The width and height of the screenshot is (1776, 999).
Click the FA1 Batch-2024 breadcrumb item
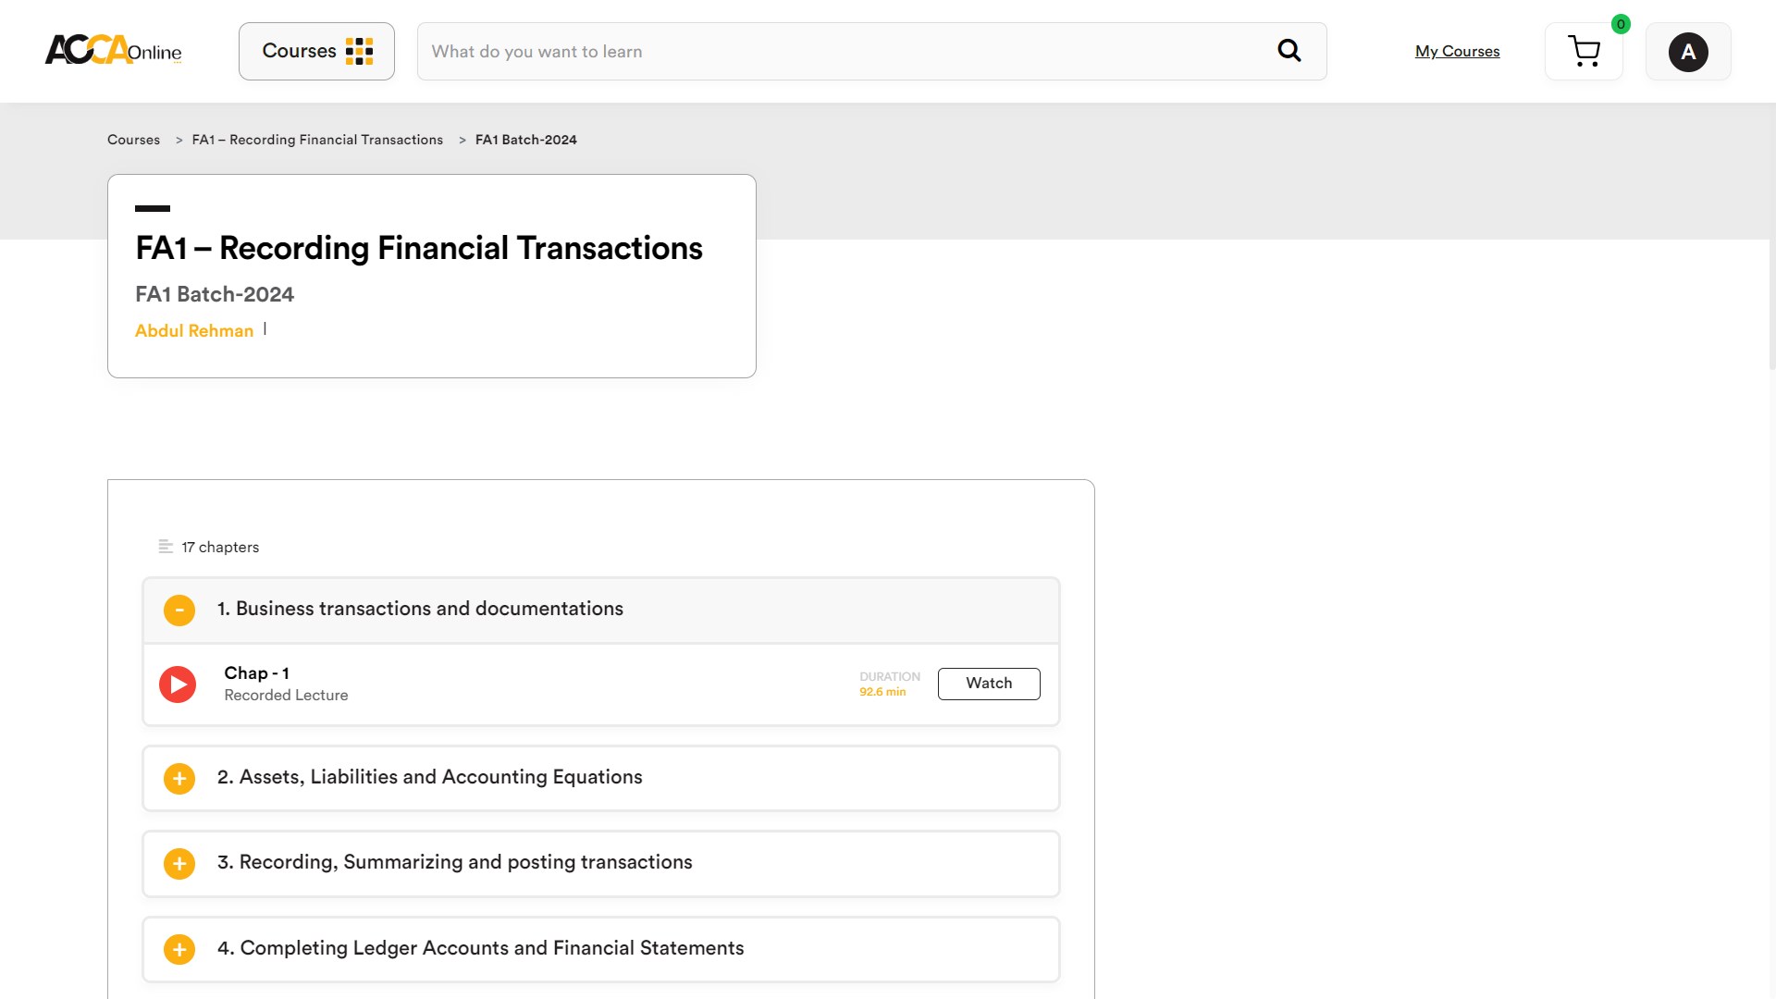pos(525,140)
